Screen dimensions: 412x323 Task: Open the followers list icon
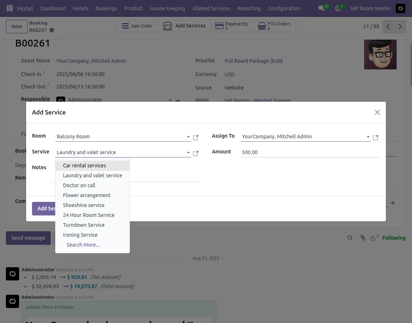pyautogui.click(x=373, y=237)
